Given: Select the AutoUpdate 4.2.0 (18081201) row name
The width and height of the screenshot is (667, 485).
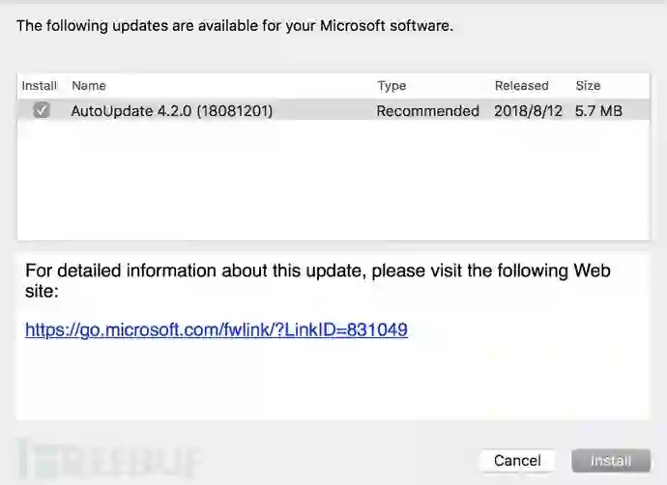Looking at the screenshot, I should coord(172,111).
